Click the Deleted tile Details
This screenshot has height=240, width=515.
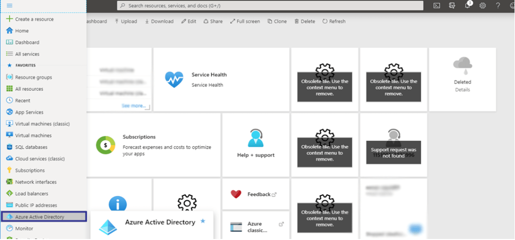point(462,90)
